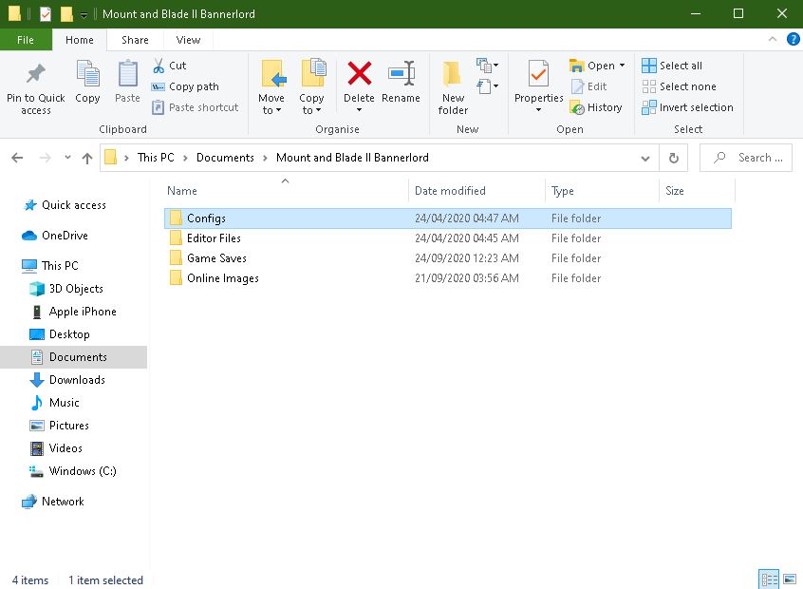
Task: Customize Quick Access Toolbar dropdown
Action: point(84,15)
